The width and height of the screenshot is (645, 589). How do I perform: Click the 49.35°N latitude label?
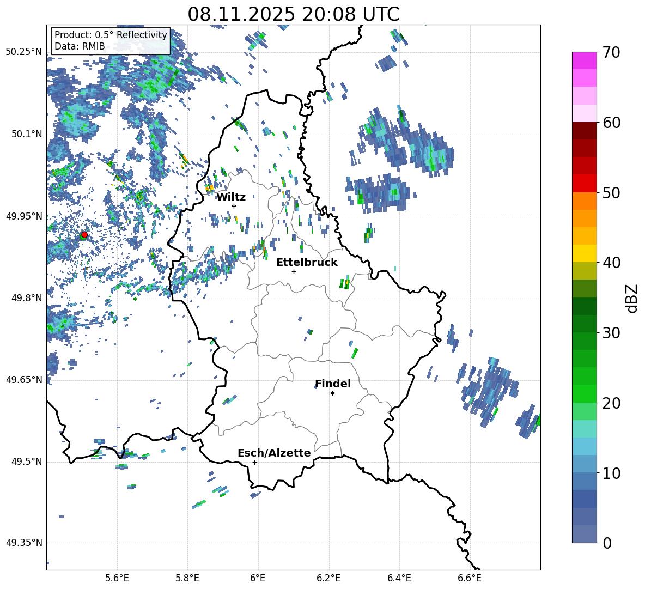pyautogui.click(x=24, y=543)
